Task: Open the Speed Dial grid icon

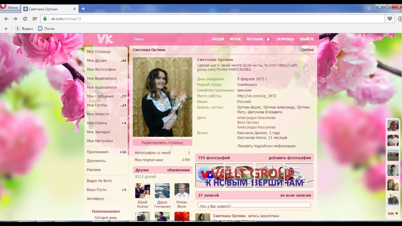Action: coord(35,19)
